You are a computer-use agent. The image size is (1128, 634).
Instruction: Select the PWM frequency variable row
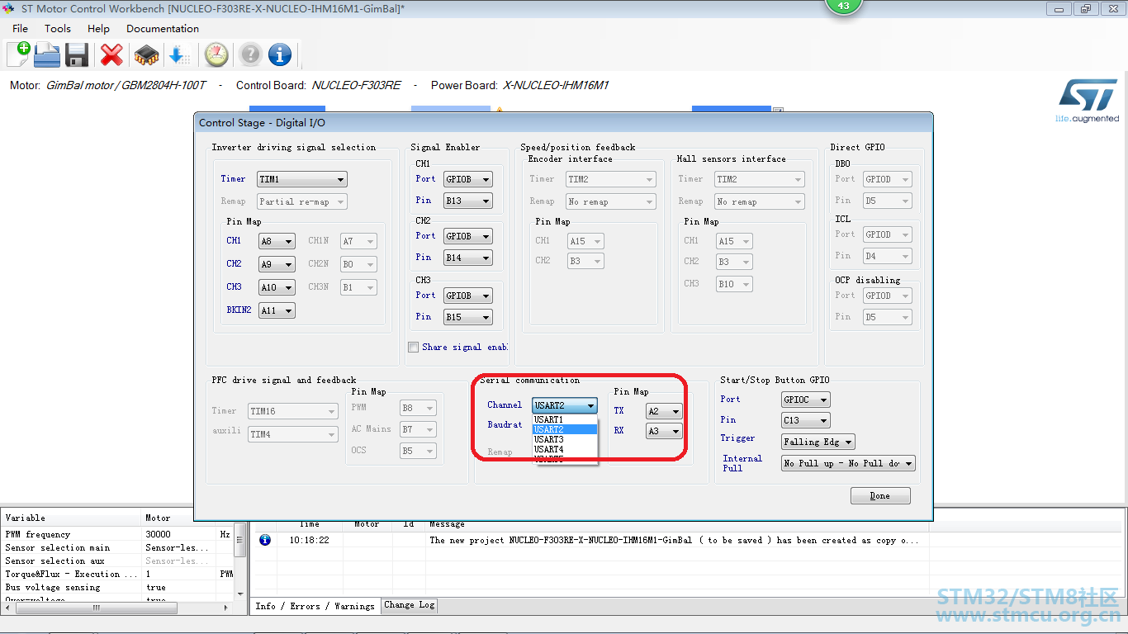[117, 534]
